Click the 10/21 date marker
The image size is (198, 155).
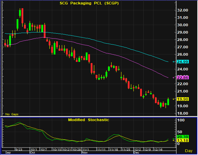(x=67, y=149)
